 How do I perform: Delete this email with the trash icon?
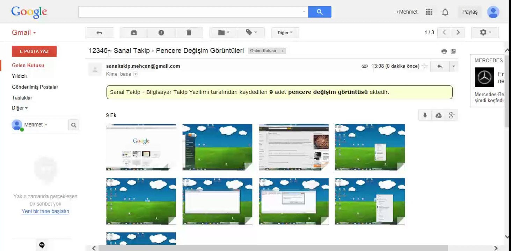(x=189, y=33)
